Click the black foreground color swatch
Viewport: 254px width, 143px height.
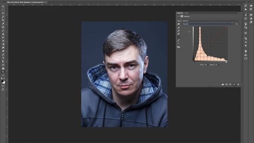(2, 81)
